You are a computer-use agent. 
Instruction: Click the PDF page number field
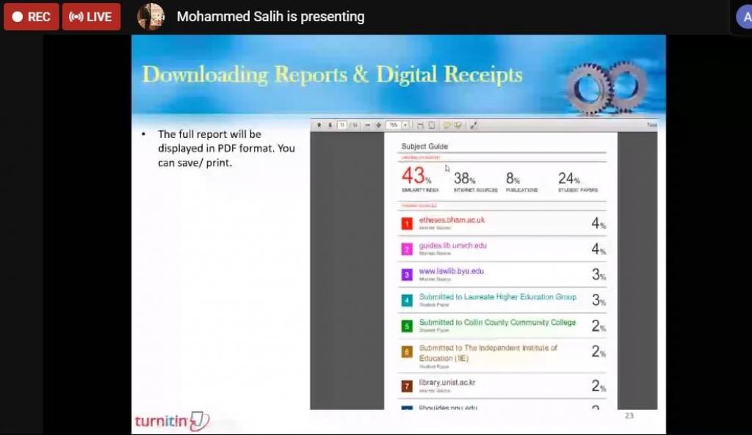tap(342, 125)
